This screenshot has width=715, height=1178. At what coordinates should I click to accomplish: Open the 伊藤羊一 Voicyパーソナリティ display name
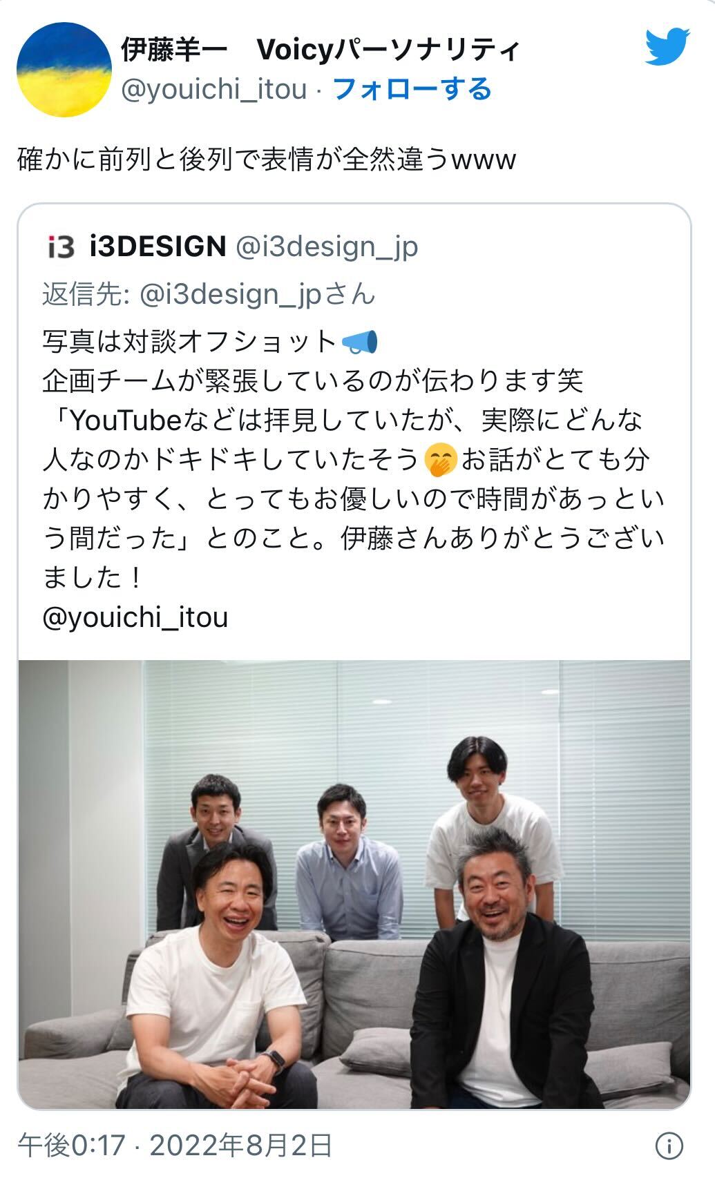319,50
